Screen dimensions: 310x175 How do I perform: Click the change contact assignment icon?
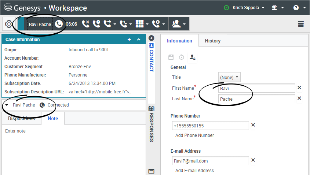point(192,57)
